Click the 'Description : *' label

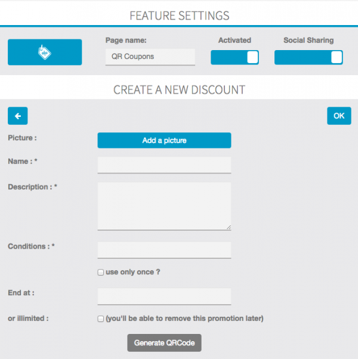pyautogui.click(x=32, y=187)
